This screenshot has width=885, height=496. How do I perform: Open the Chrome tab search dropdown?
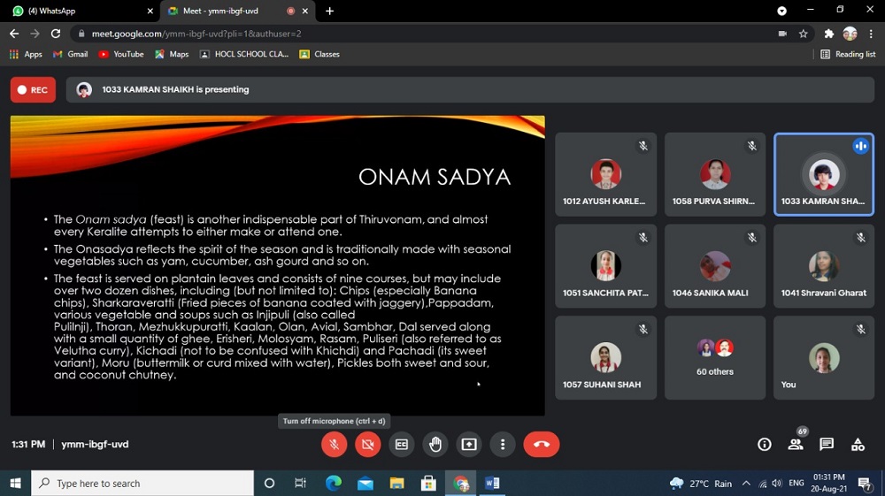781,11
